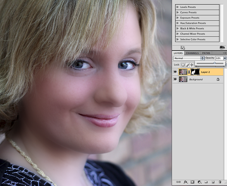Click the 'Layer 2' layer name
Screen dimensions: 227x186
click(x=205, y=72)
